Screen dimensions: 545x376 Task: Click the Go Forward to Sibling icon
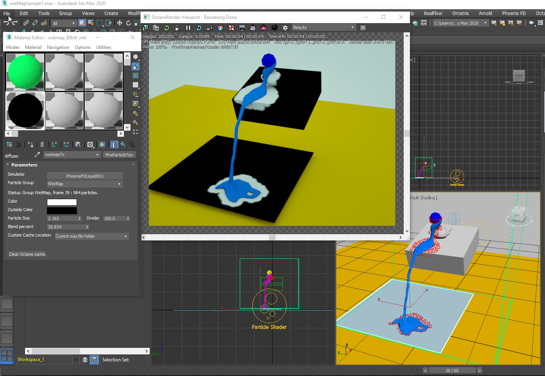(x=132, y=144)
